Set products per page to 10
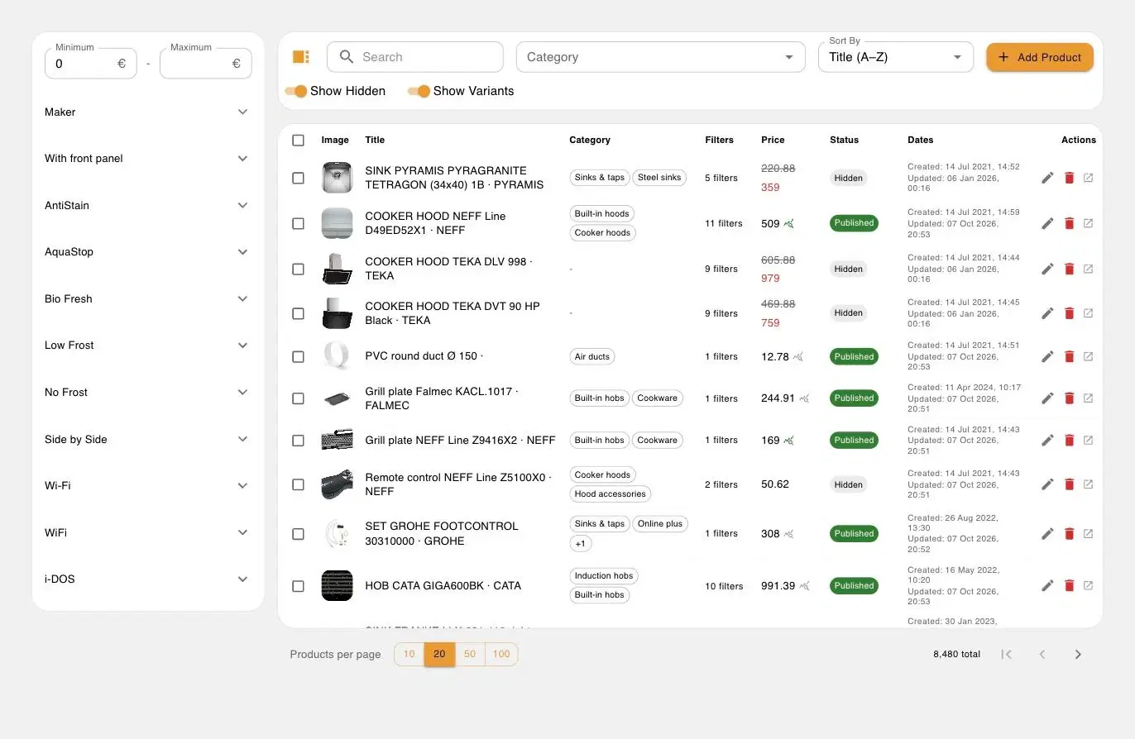This screenshot has height=739, width=1135. click(x=409, y=654)
